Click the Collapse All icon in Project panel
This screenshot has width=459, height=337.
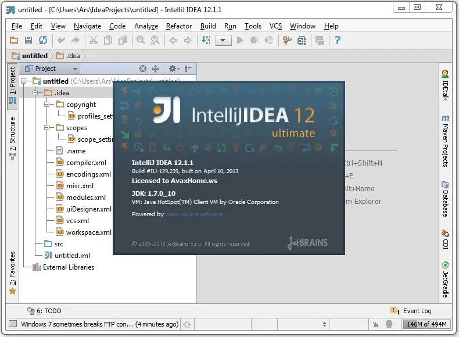156,69
